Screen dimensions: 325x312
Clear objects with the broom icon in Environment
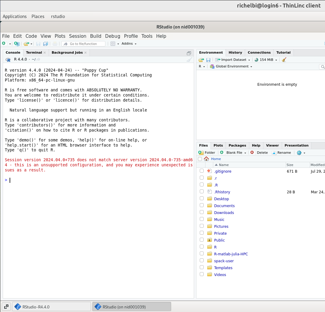pyautogui.click(x=284, y=60)
